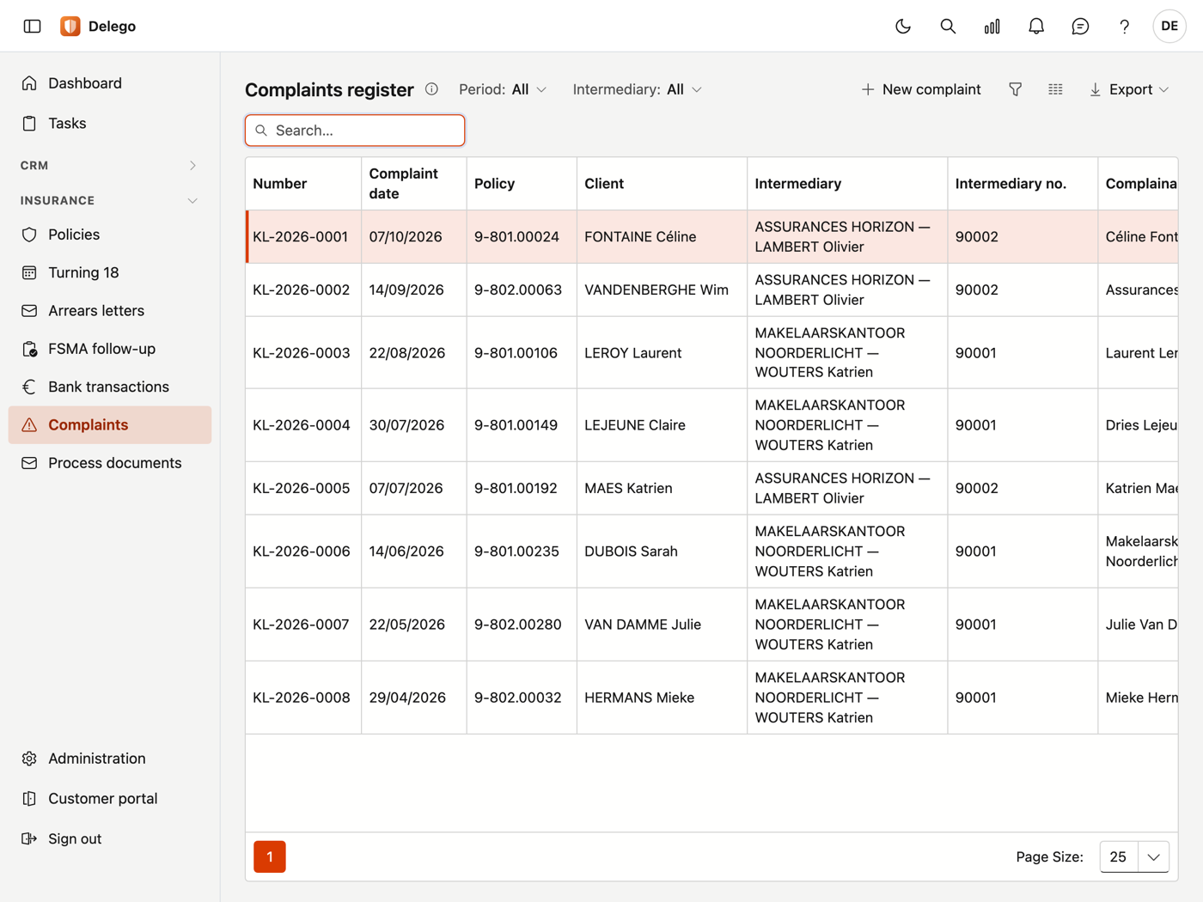Expand the Intermediary filter dropdown
The image size is (1203, 902).
click(x=638, y=89)
